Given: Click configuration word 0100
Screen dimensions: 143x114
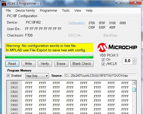Looking at the screenshot, I should (x=112, y=23).
